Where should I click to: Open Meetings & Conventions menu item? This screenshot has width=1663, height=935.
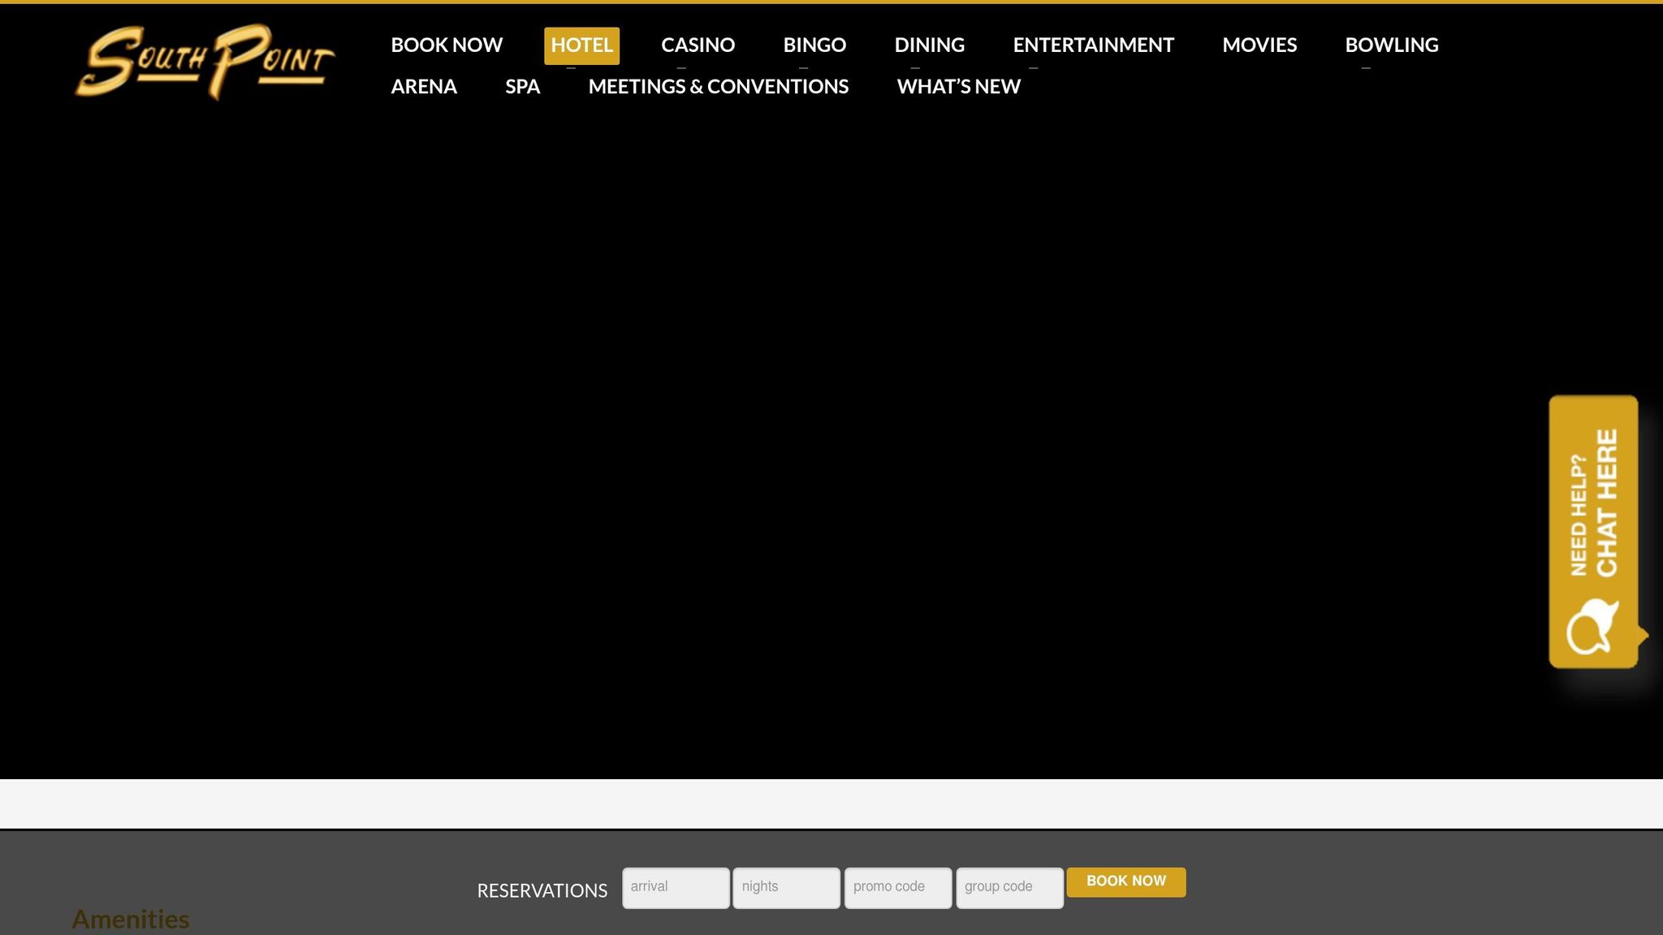[718, 87]
